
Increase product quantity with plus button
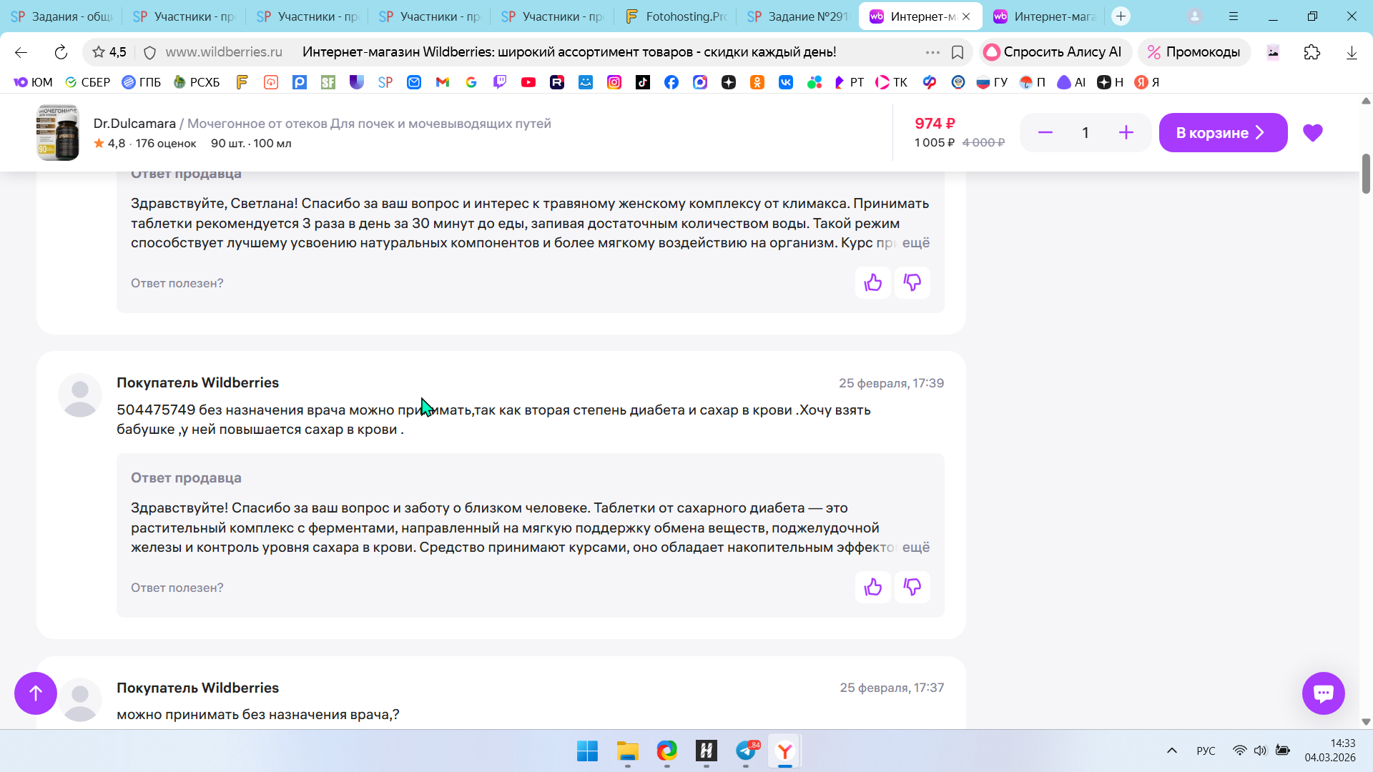(1126, 133)
